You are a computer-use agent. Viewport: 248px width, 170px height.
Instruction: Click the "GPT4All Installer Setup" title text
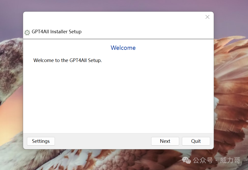click(56, 32)
